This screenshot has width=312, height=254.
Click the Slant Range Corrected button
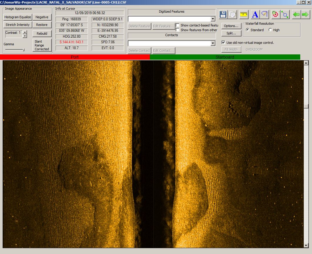point(42,45)
